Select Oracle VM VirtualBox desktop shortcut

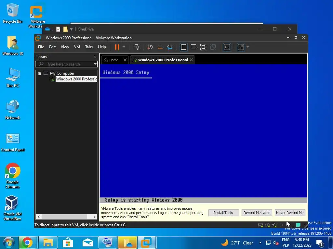tap(12, 208)
